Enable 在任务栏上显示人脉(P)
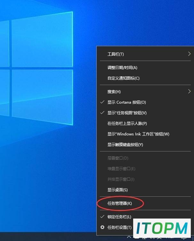 coord(145,124)
